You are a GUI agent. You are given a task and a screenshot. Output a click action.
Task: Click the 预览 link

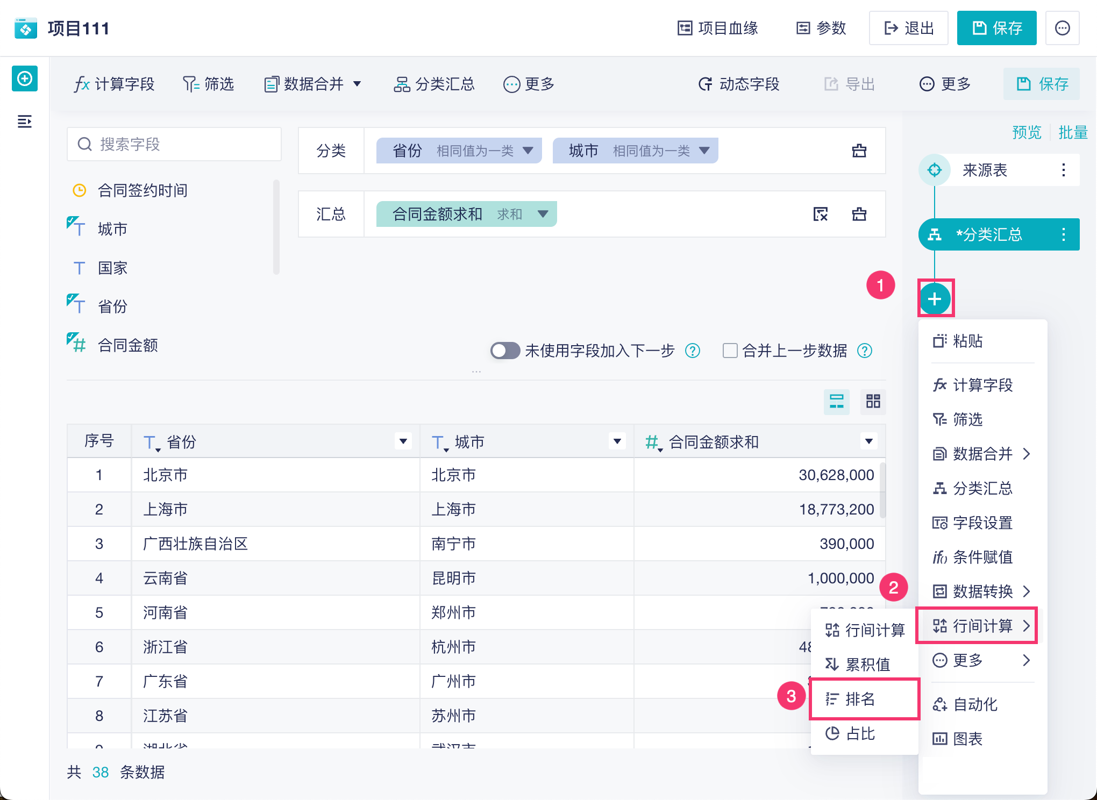1026,132
